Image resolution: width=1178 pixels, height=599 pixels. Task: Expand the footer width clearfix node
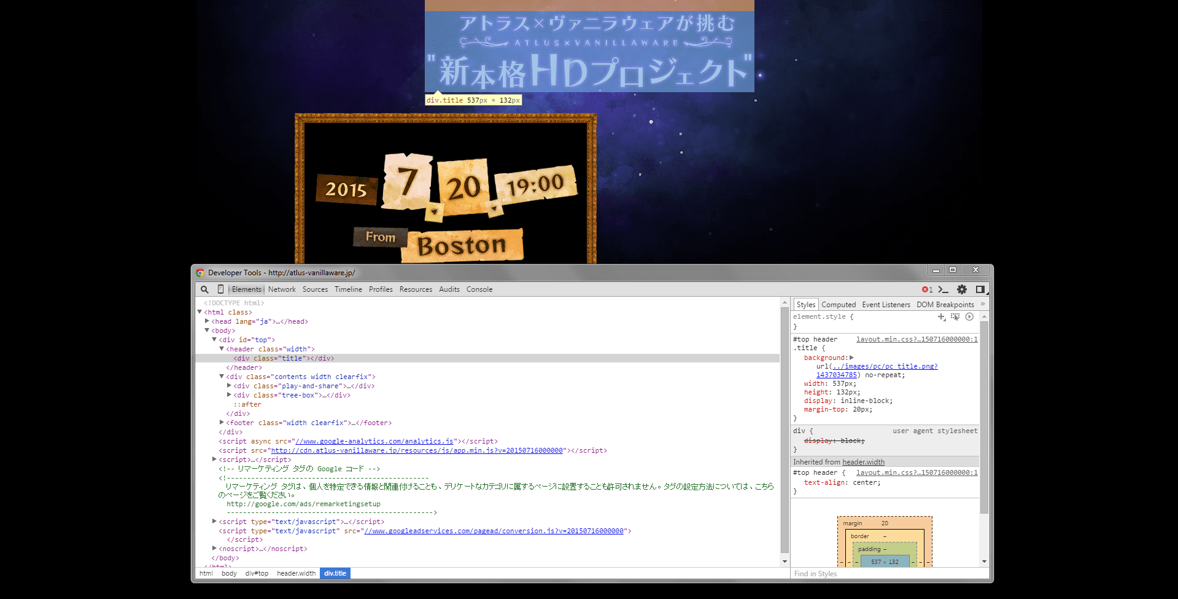(x=222, y=423)
